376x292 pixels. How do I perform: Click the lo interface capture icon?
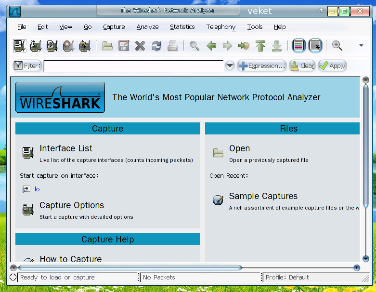click(x=26, y=189)
